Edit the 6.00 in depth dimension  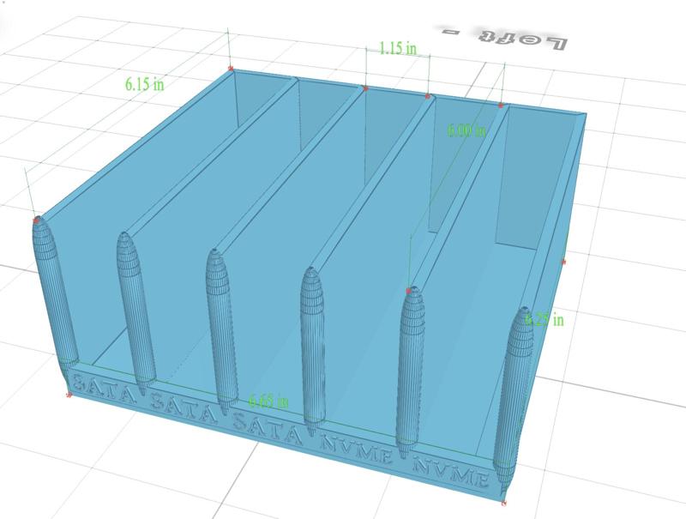pyautogui.click(x=468, y=129)
